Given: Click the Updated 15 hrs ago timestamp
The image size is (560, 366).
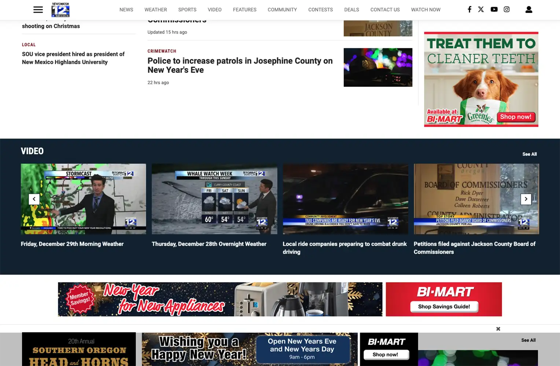Looking at the screenshot, I should [x=167, y=32].
